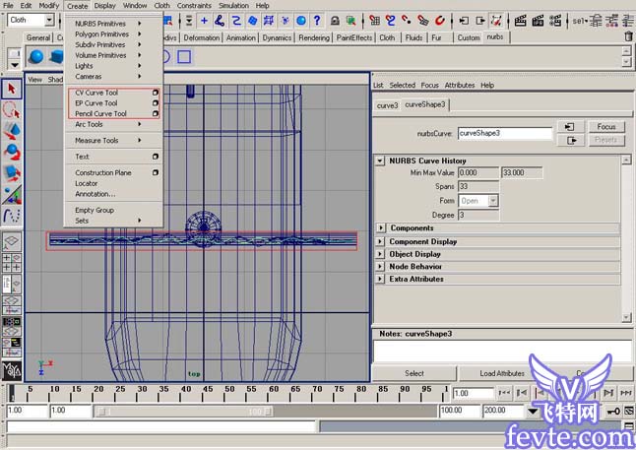Switch to the Deformation shelf tab
The width and height of the screenshot is (636, 450).
pyautogui.click(x=201, y=37)
